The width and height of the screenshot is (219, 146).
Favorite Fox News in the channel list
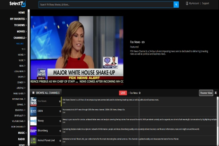(x=60, y=101)
